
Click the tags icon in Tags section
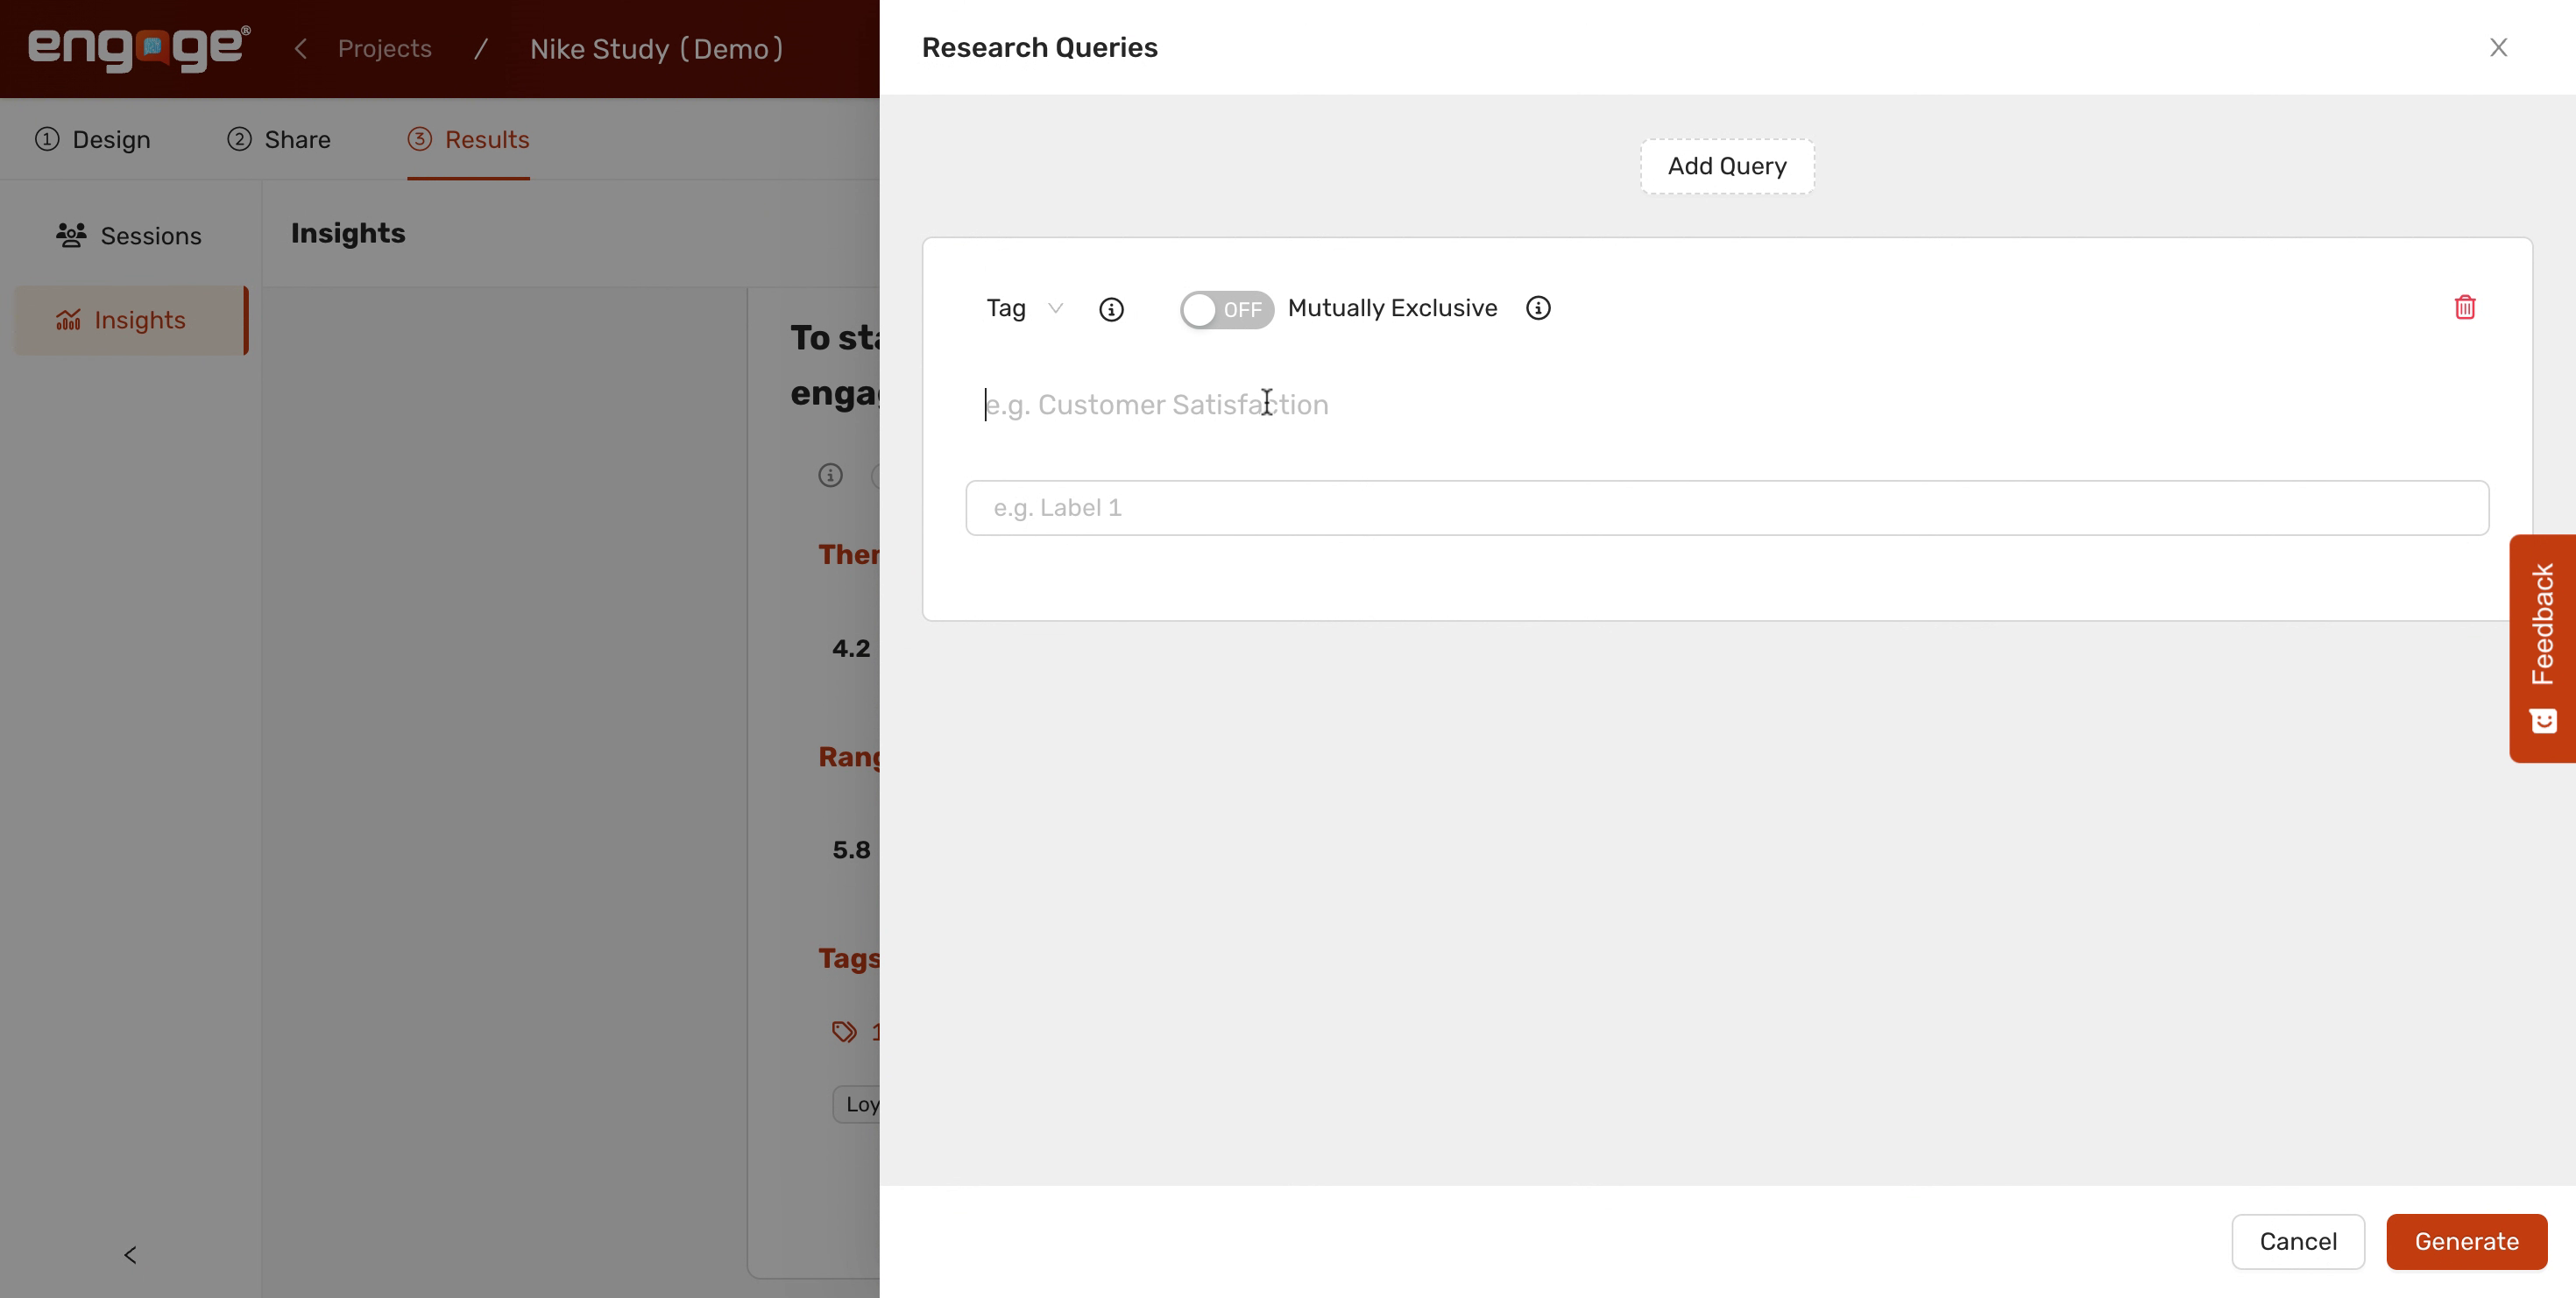(x=844, y=1033)
